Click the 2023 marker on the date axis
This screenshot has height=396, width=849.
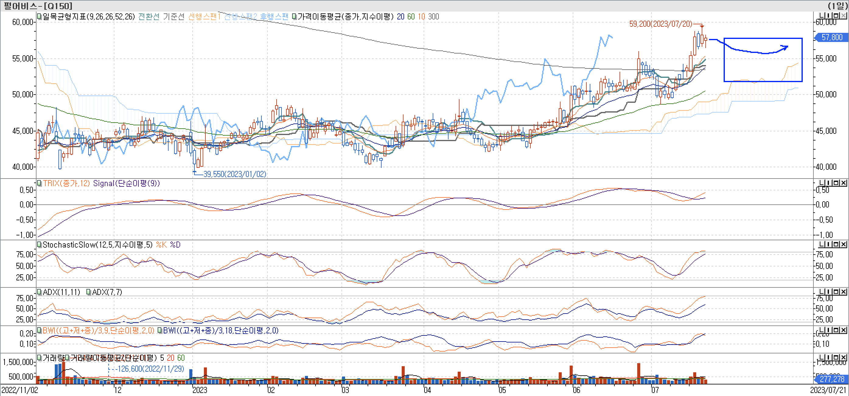(200, 390)
